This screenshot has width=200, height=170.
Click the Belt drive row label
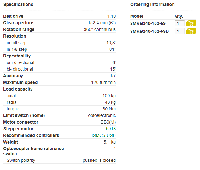(x=13, y=16)
